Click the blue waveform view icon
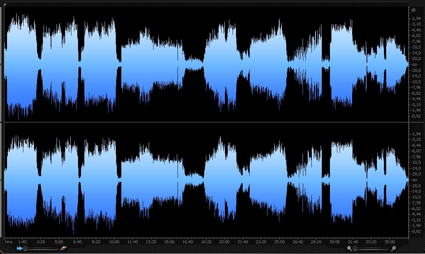This screenshot has width=425, height=254. pos(19,248)
